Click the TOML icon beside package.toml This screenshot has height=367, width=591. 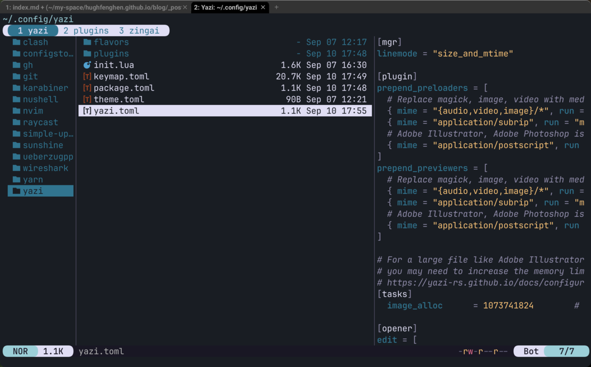tap(87, 88)
